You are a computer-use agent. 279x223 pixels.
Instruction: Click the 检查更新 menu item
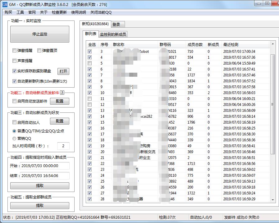coord(59,12)
